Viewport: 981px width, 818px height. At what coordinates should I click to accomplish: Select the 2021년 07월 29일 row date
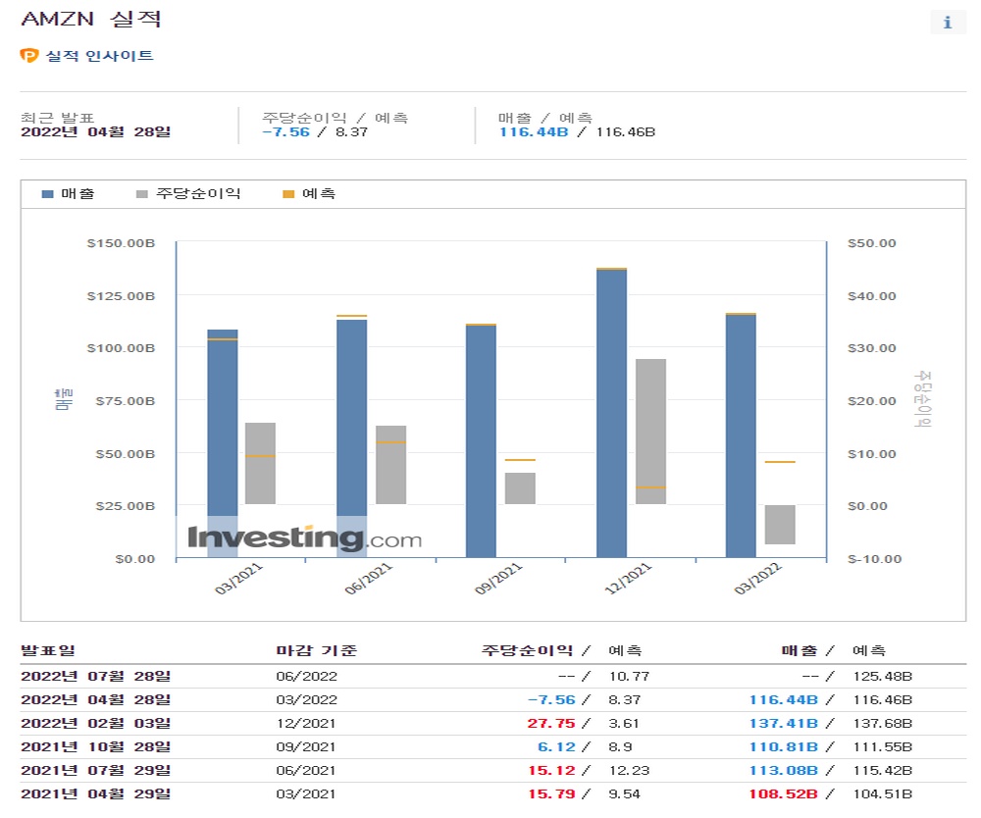click(96, 770)
